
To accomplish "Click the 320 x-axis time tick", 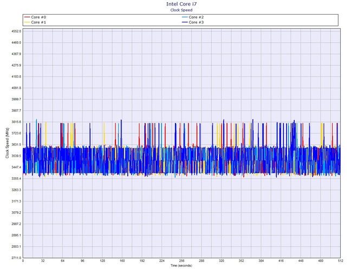I will [x=222, y=261].
